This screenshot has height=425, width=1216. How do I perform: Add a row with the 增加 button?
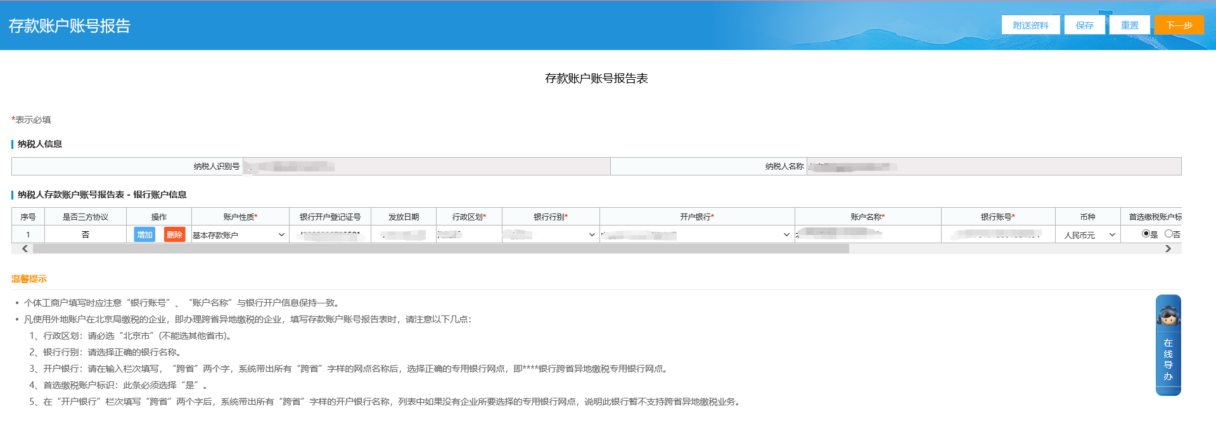(144, 234)
